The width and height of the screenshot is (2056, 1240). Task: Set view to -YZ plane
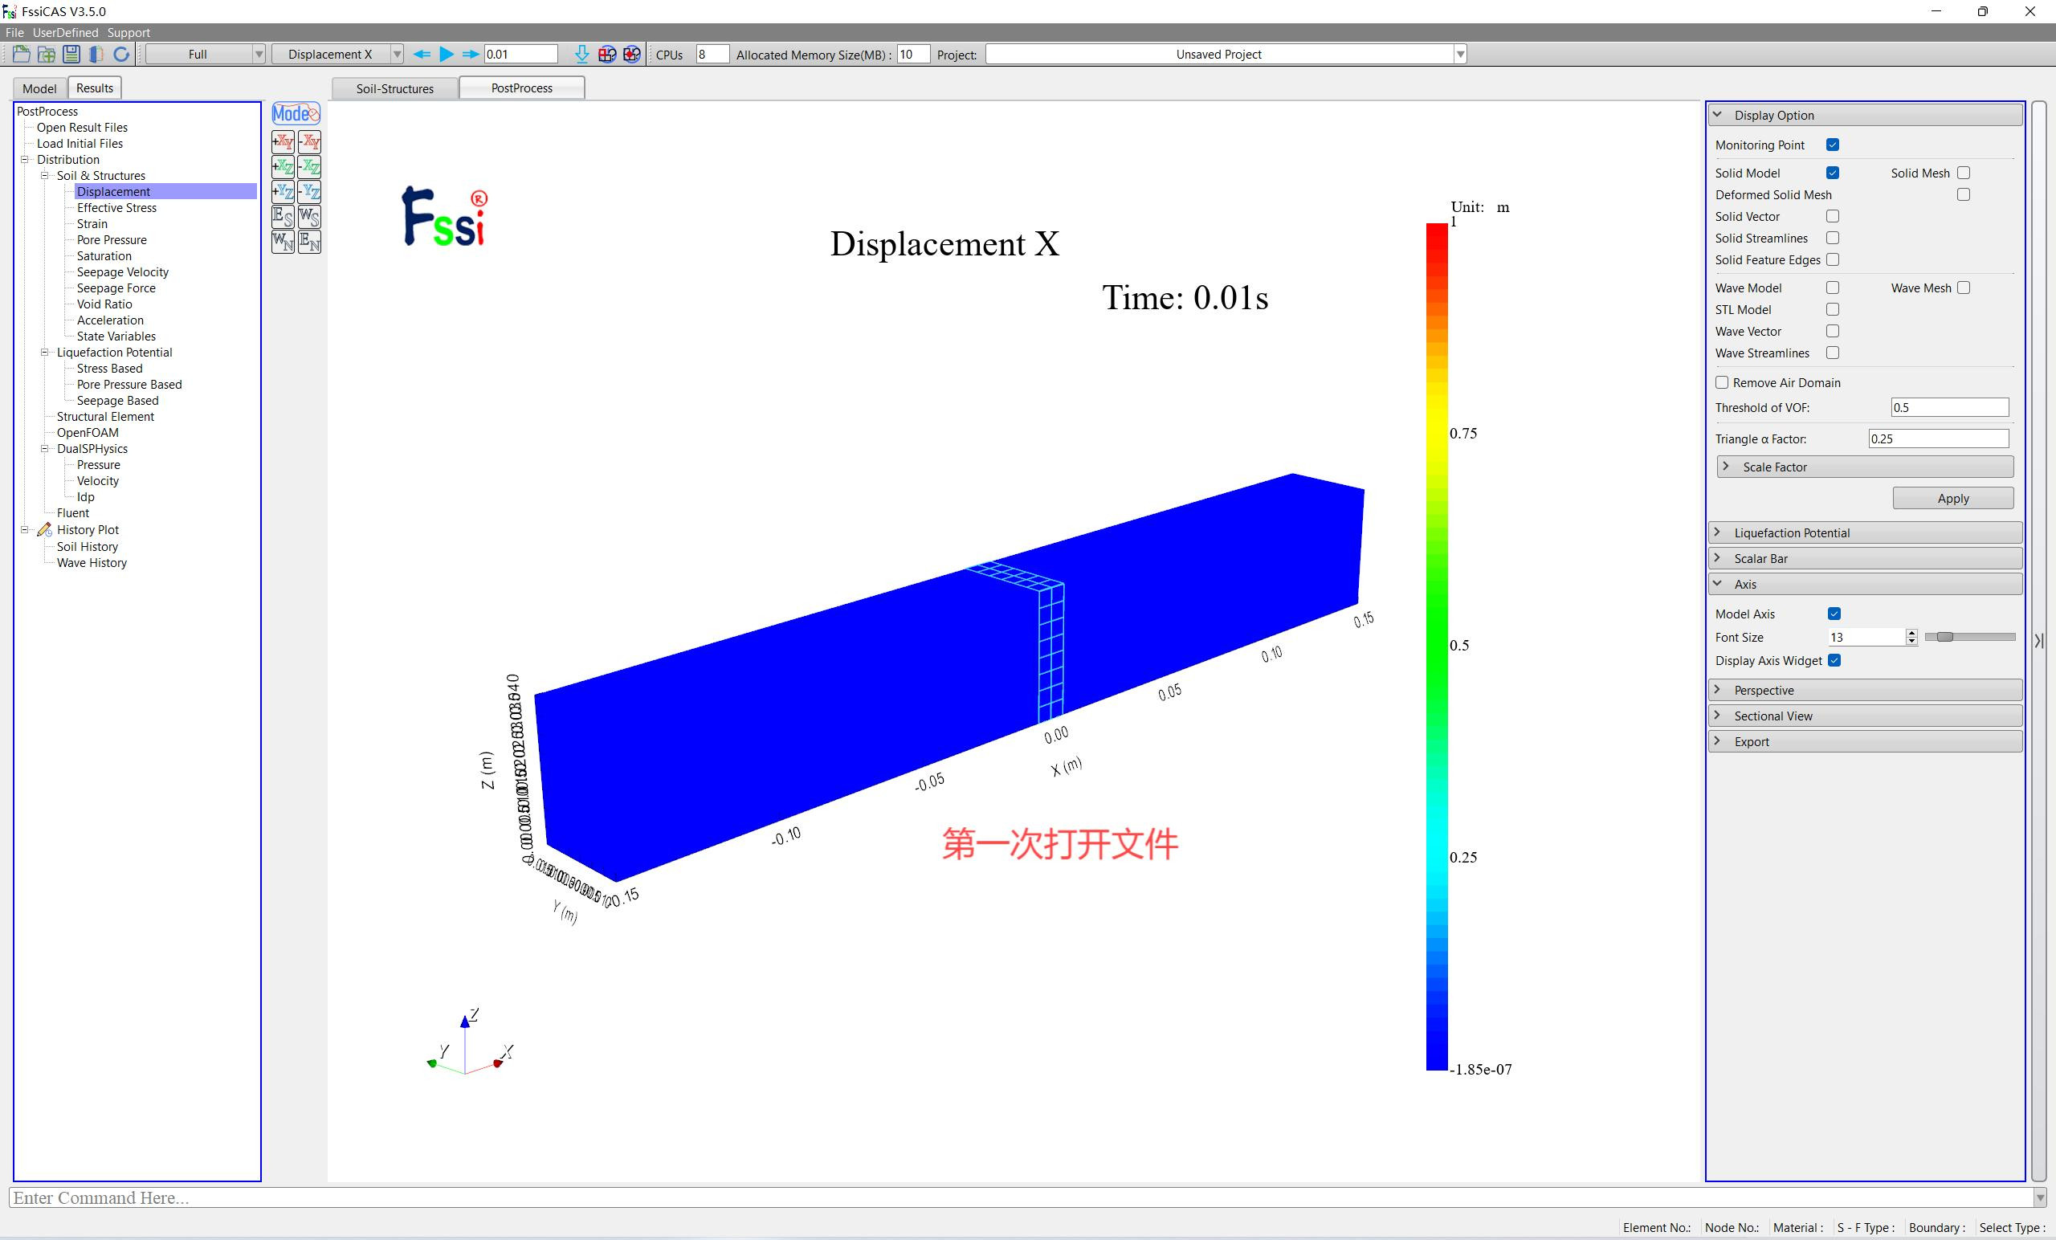click(309, 192)
